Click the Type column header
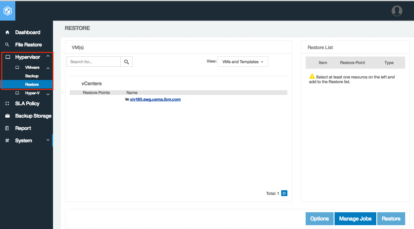Screen dimensions: 414x229 tap(389, 63)
